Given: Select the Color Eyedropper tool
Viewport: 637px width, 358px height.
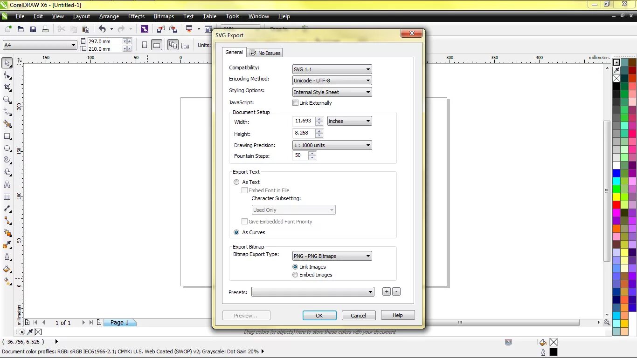Looking at the screenshot, I should [7, 245].
